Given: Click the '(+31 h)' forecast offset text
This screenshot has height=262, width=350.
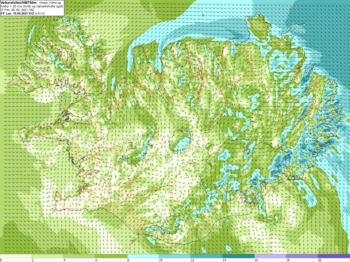Looking at the screenshot, I should point(40,13).
